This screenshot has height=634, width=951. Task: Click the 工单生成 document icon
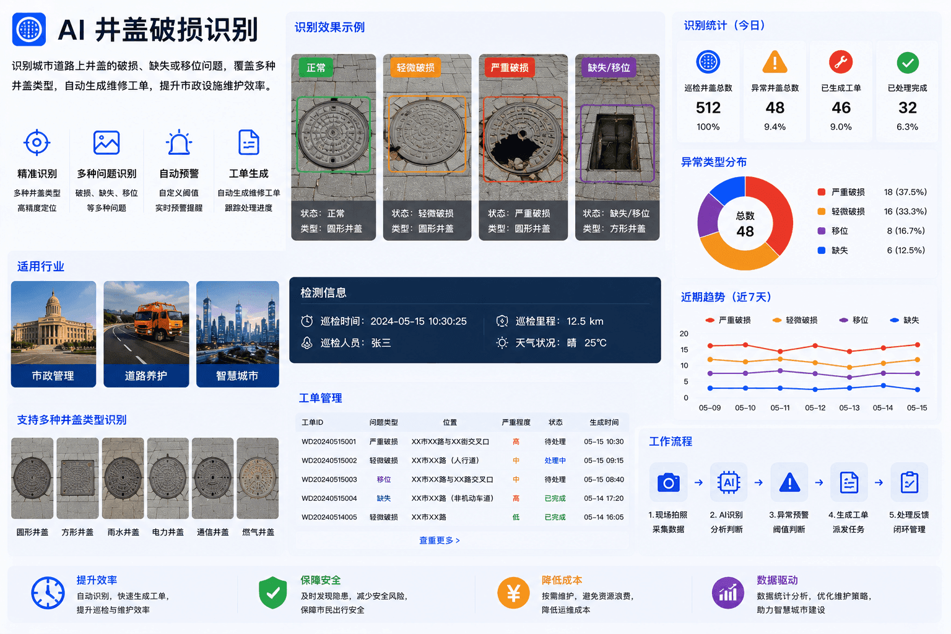point(249,142)
